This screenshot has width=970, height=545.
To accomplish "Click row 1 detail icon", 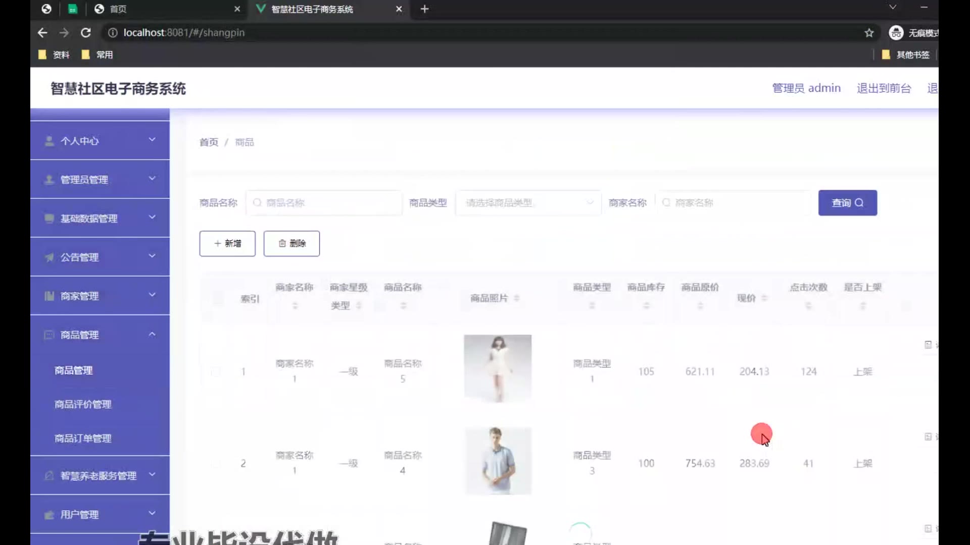I will (x=928, y=345).
